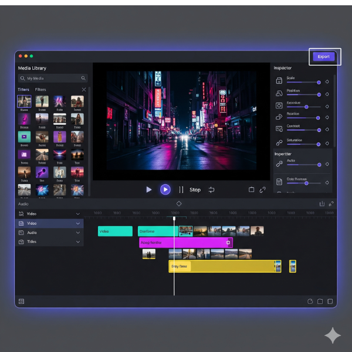Expand the highlighted Video track chevron

(78, 223)
